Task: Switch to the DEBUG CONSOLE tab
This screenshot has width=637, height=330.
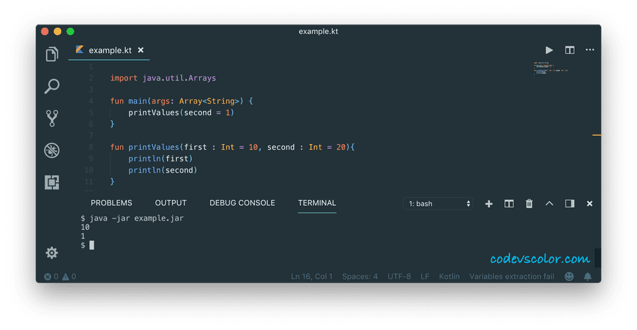Action: click(x=242, y=203)
